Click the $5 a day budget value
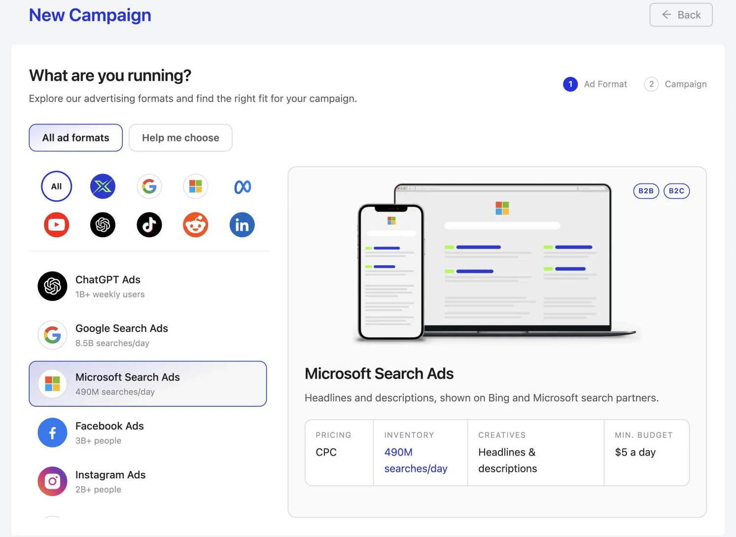 (x=635, y=452)
